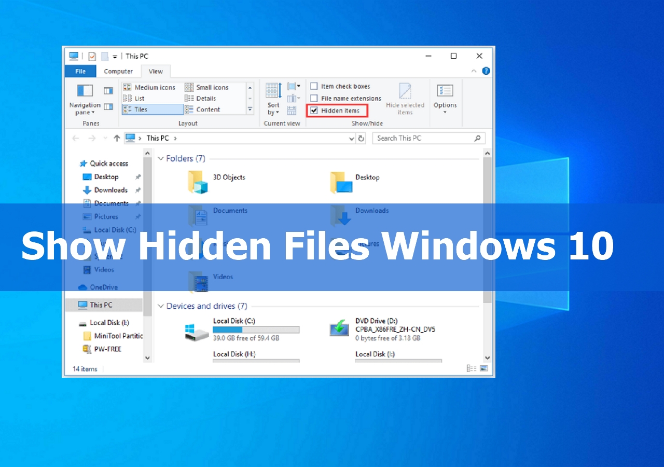Screen dimensions: 664x467
Task: Open Downloads under Quick access
Action: 105,190
